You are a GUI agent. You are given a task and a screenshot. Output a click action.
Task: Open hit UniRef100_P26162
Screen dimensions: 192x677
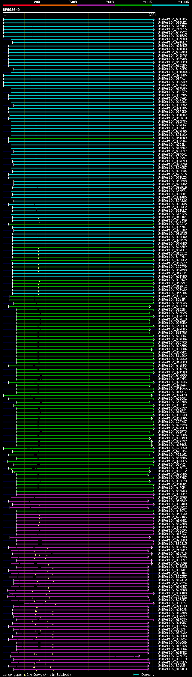(x=172, y=455)
